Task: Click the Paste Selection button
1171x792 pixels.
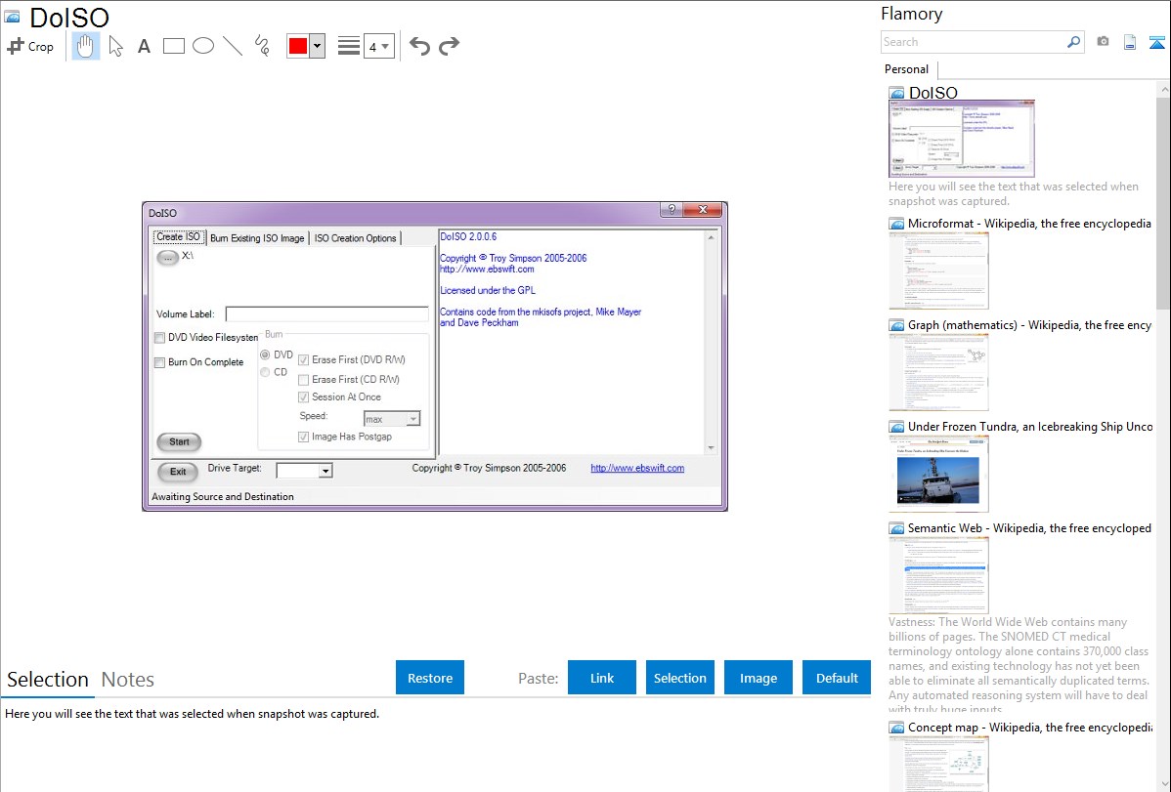Action: pyautogui.click(x=679, y=678)
